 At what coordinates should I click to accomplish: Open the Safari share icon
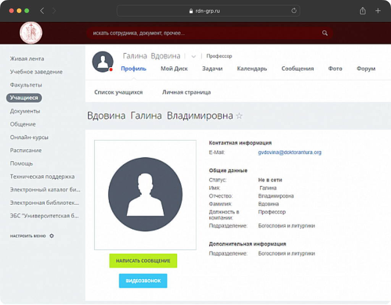[x=362, y=11]
